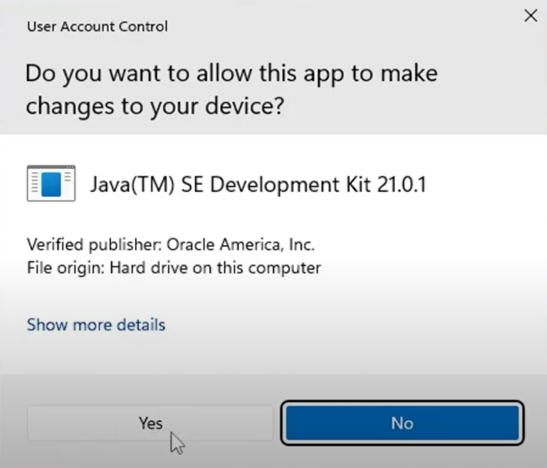Click the word 'Verified publisher:' label

point(95,245)
